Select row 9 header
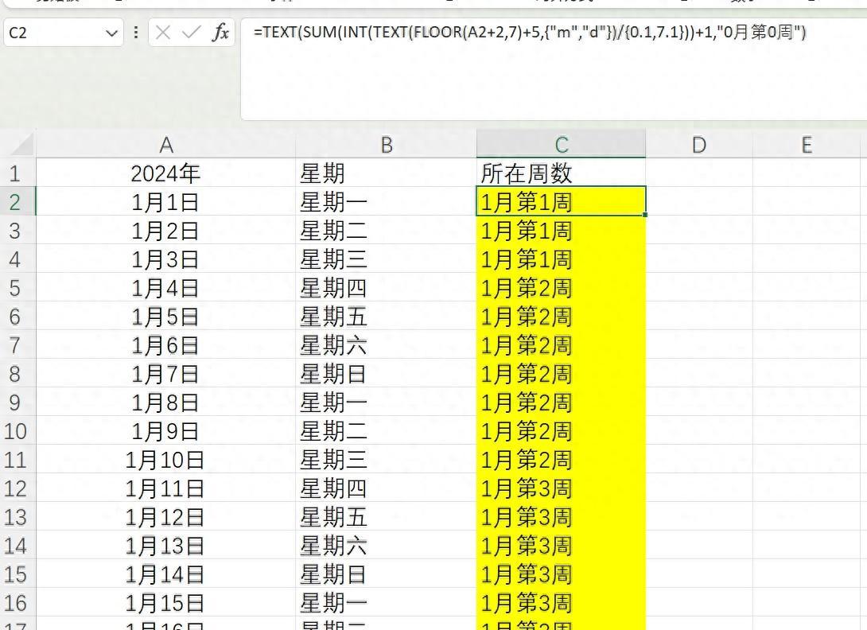Viewport: 867px width, 630px height. pos(17,402)
